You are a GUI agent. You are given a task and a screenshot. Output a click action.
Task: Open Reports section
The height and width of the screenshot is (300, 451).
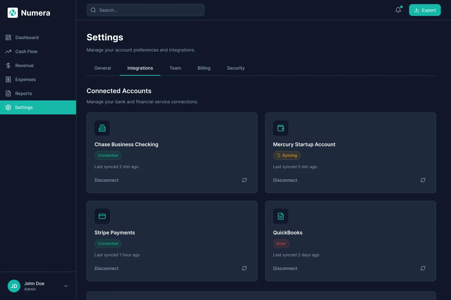click(x=38, y=93)
